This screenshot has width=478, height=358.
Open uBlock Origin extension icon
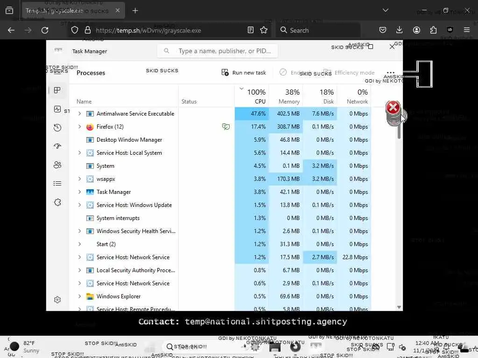[450, 30]
